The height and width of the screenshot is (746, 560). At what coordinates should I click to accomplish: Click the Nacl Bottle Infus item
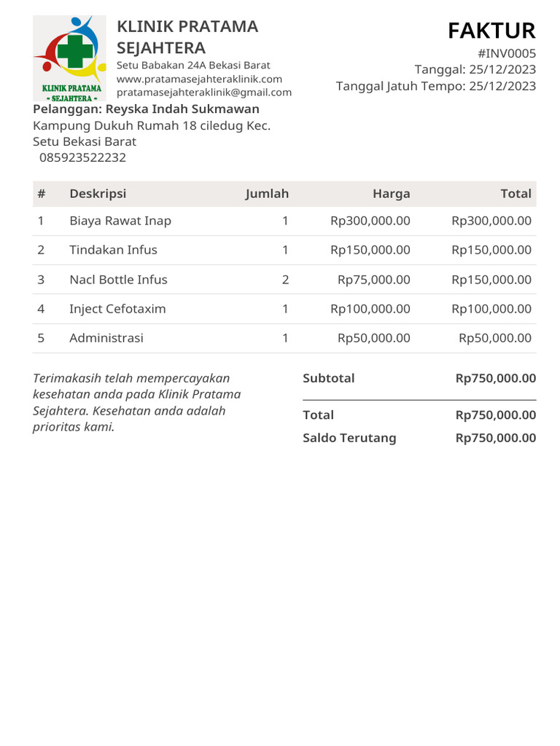coord(118,280)
